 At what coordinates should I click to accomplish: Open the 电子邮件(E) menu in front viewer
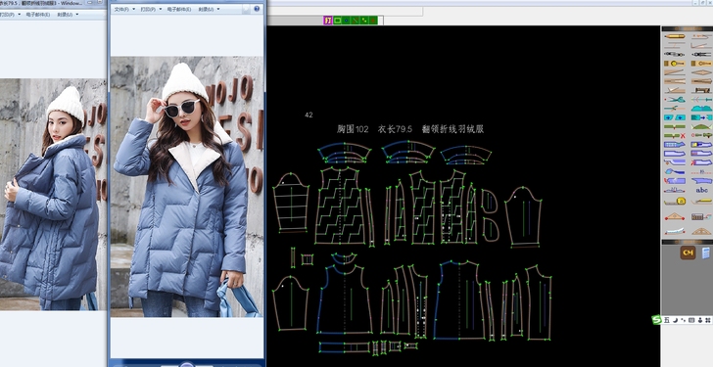click(x=179, y=9)
